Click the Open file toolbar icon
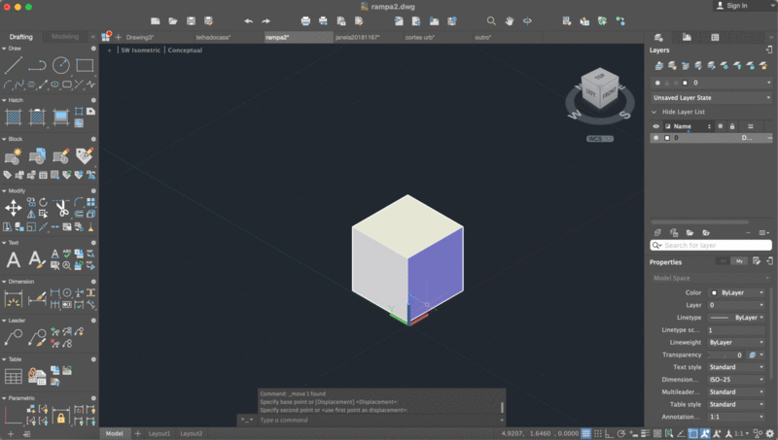 tap(173, 20)
